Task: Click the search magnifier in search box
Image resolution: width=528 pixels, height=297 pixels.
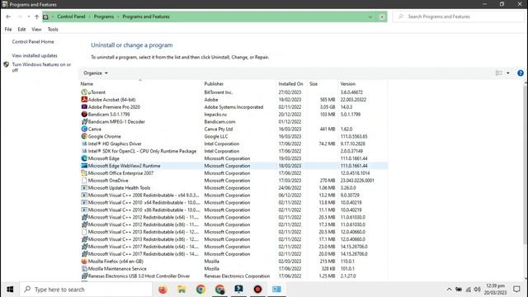Action: 401,16
